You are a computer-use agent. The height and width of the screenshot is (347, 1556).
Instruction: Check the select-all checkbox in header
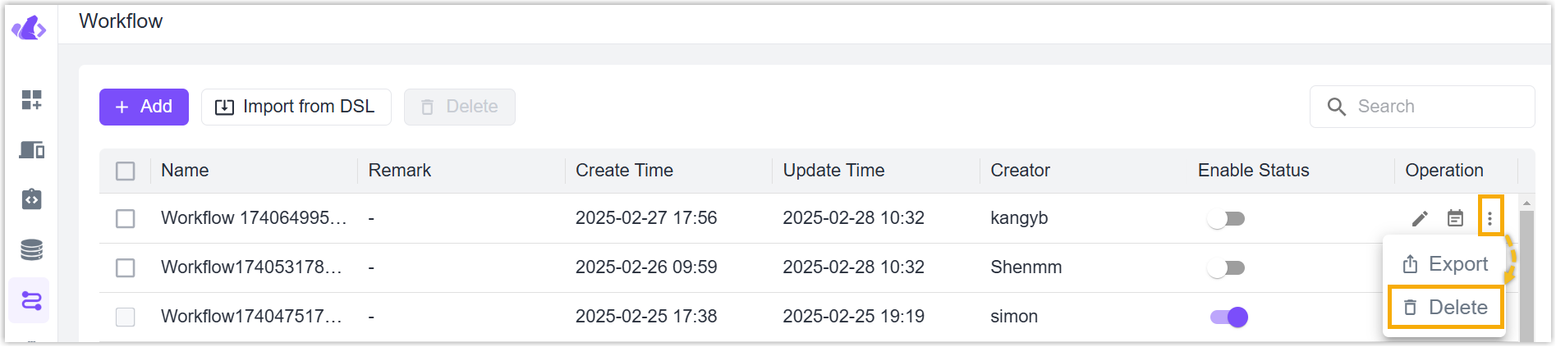pos(125,171)
